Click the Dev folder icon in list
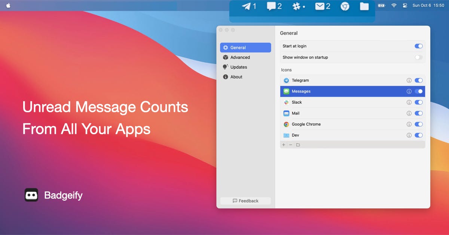 click(x=286, y=135)
